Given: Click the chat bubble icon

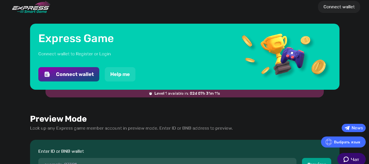Looking at the screenshot, I should pyautogui.click(x=346, y=159).
